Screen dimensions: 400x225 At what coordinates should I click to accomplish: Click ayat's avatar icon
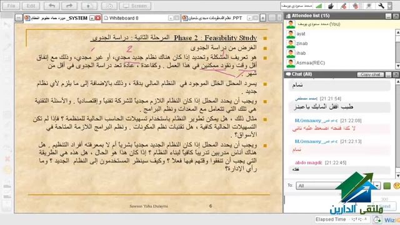(x=291, y=34)
